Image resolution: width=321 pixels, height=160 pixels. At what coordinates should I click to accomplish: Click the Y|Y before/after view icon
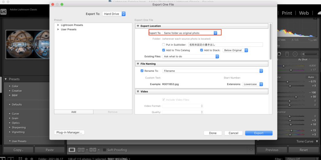pos(93,150)
